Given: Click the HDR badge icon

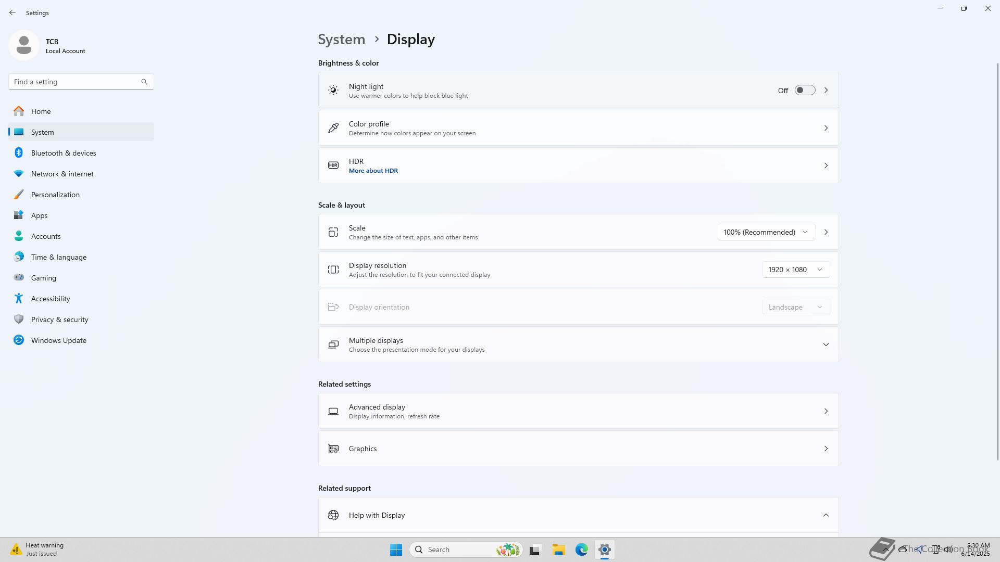Looking at the screenshot, I should click(x=333, y=165).
